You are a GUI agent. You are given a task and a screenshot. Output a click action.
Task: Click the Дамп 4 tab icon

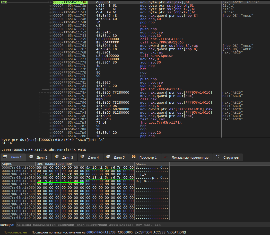pos(82,157)
